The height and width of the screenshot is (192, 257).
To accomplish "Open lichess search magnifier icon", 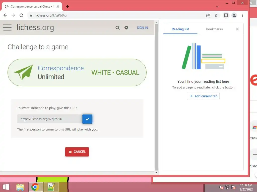I will tap(117, 28).
